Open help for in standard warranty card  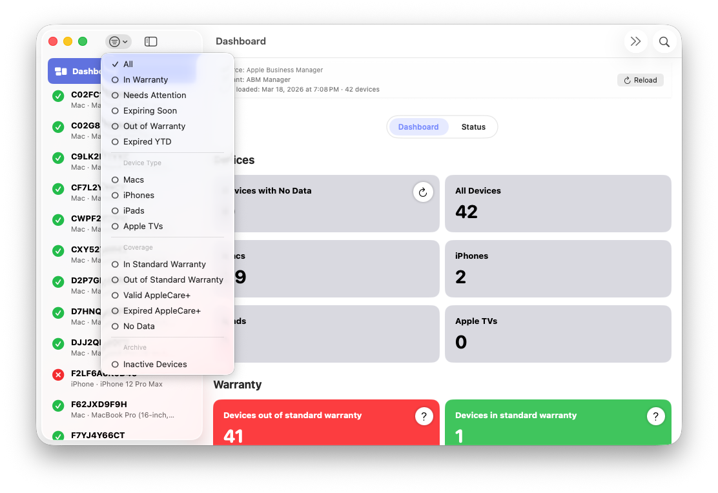pos(655,417)
